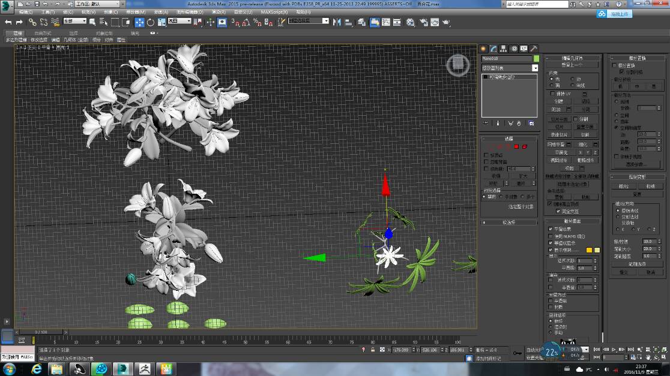670x376 pixels.
Task: Open the selection filter 全部 dropdown
Action: [75, 22]
